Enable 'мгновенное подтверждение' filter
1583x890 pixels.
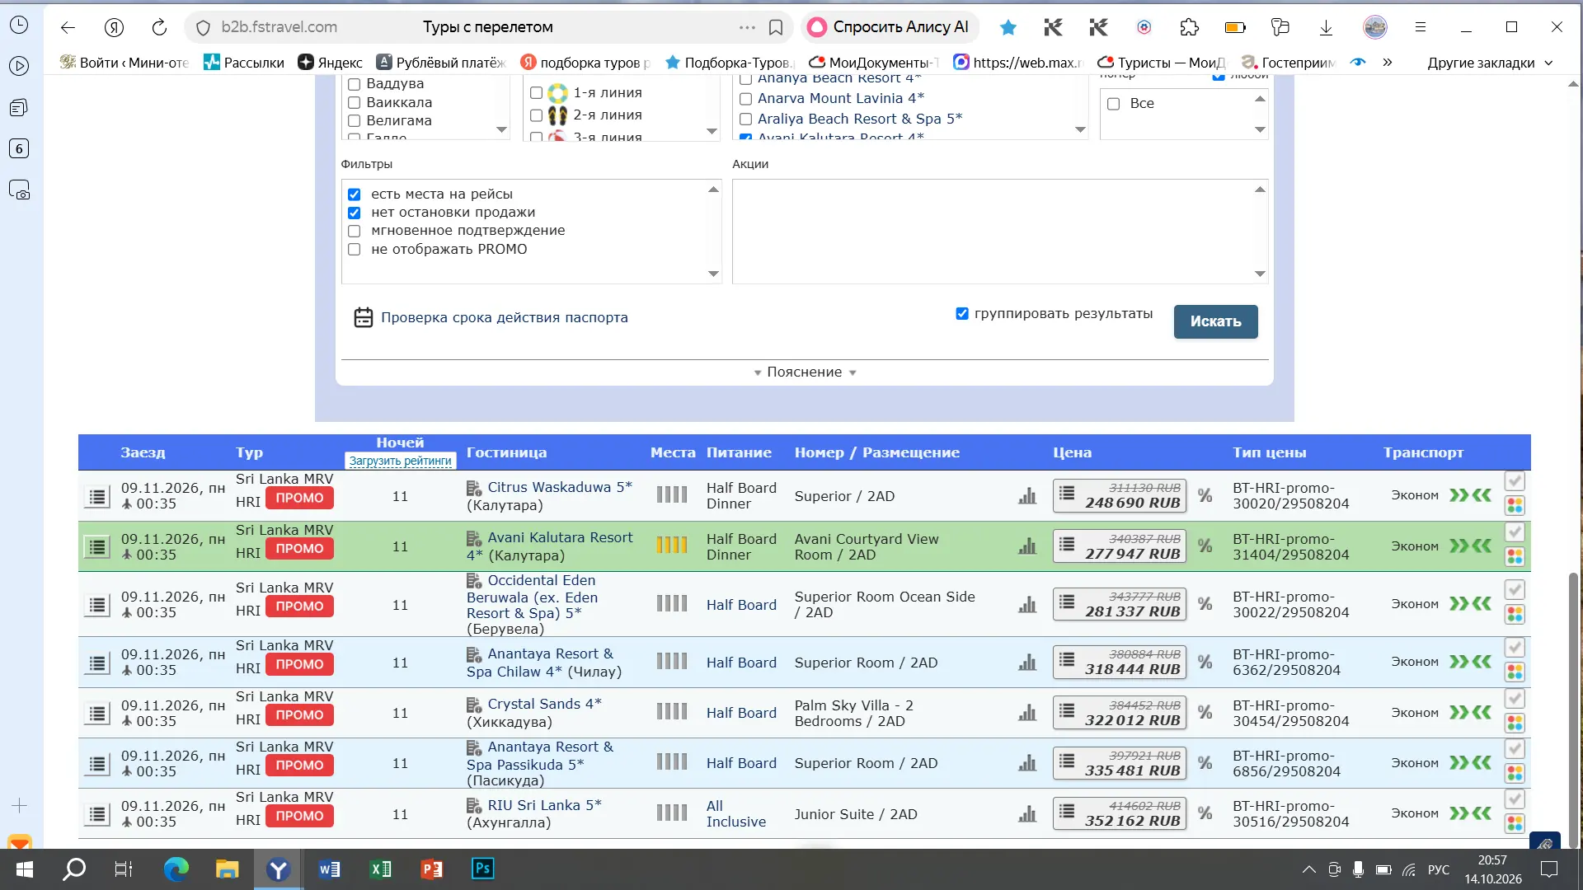(x=355, y=231)
